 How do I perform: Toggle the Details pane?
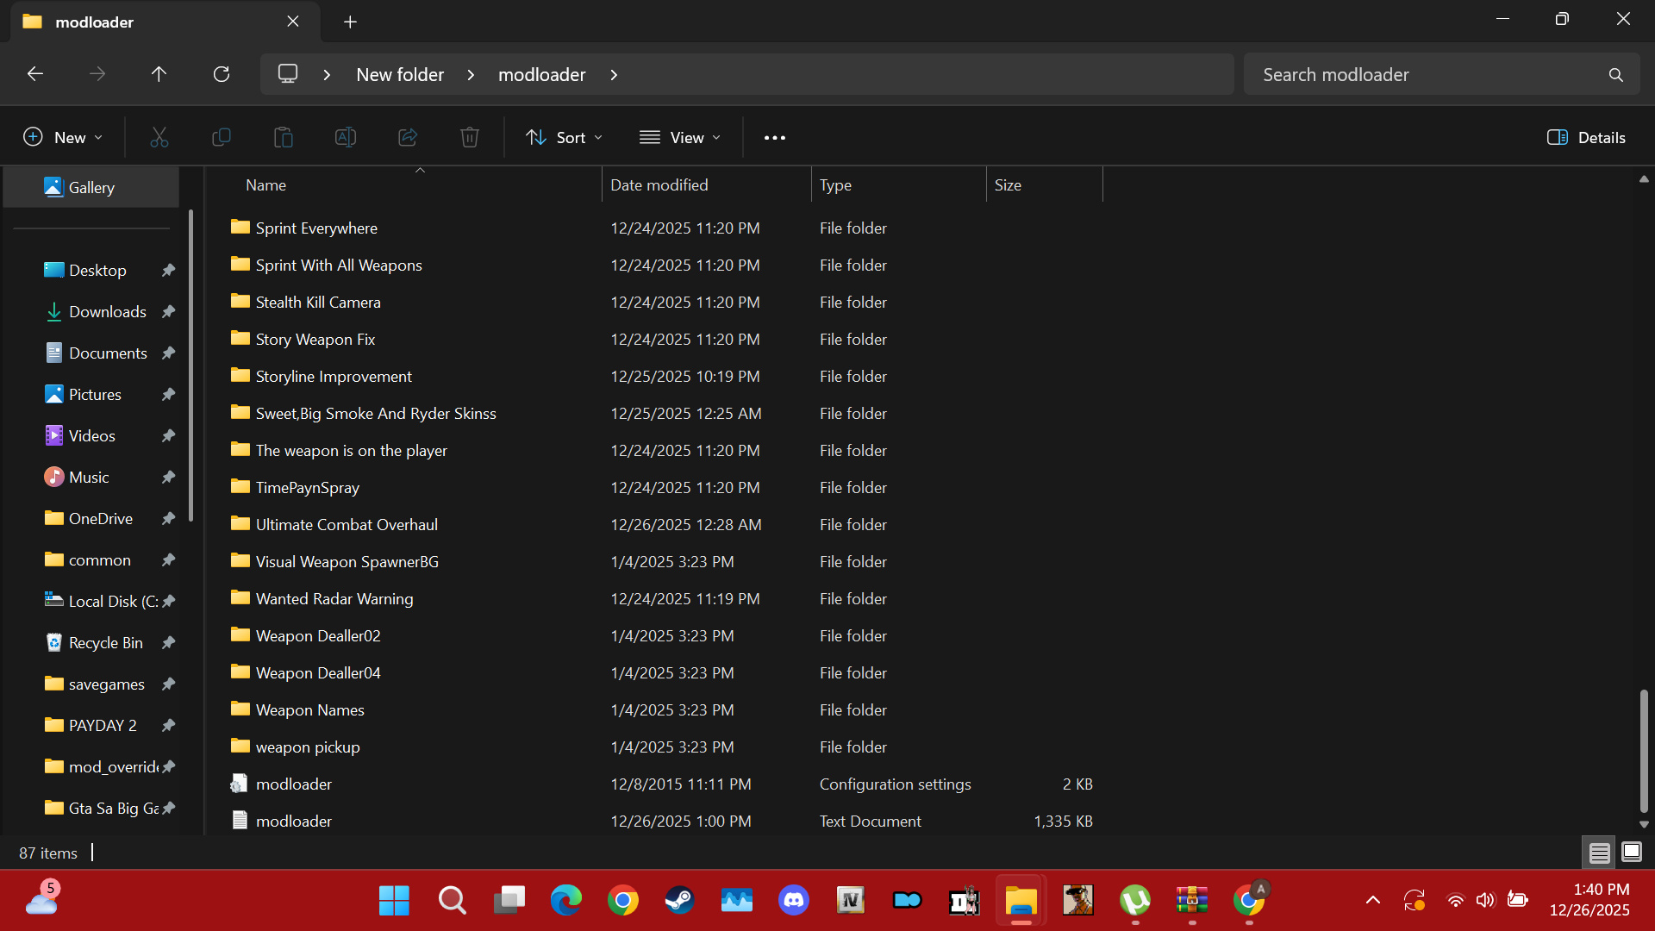point(1586,137)
